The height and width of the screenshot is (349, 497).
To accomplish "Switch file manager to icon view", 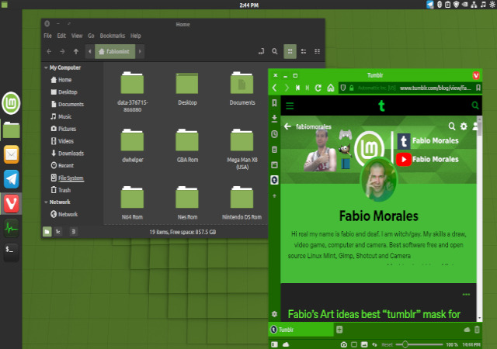I will [x=290, y=51].
